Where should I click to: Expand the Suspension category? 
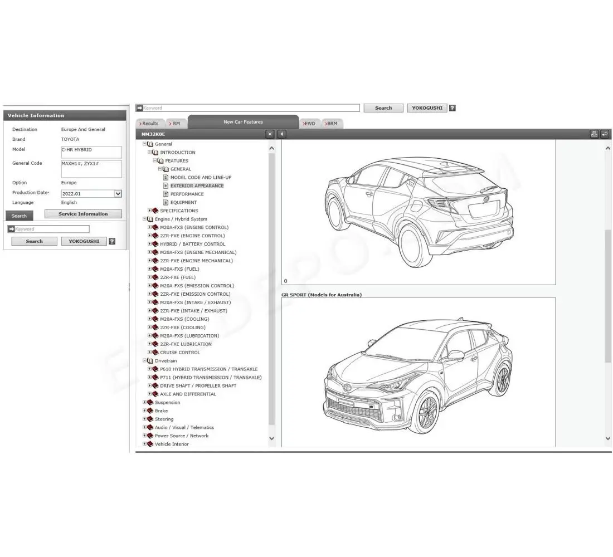click(x=145, y=402)
